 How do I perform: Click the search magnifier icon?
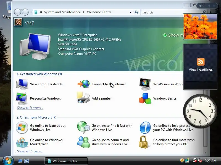coord(204,12)
